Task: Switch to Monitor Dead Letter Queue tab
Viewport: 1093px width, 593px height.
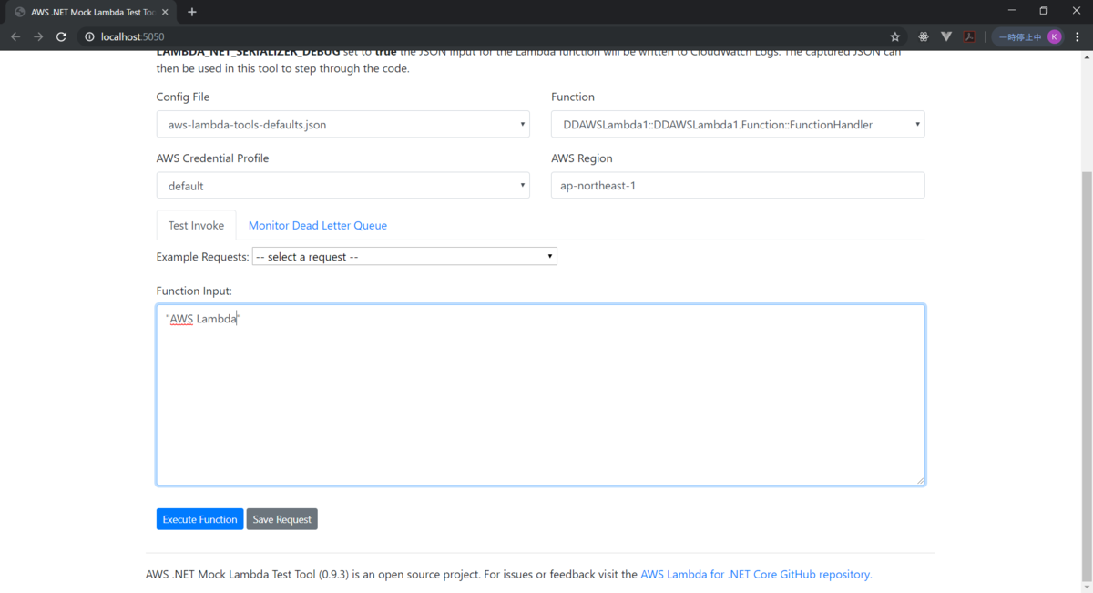Action: [318, 225]
